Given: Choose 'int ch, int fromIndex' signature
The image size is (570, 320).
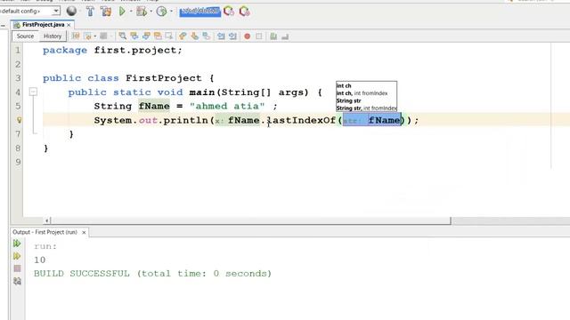Looking at the screenshot, I should click(362, 93).
